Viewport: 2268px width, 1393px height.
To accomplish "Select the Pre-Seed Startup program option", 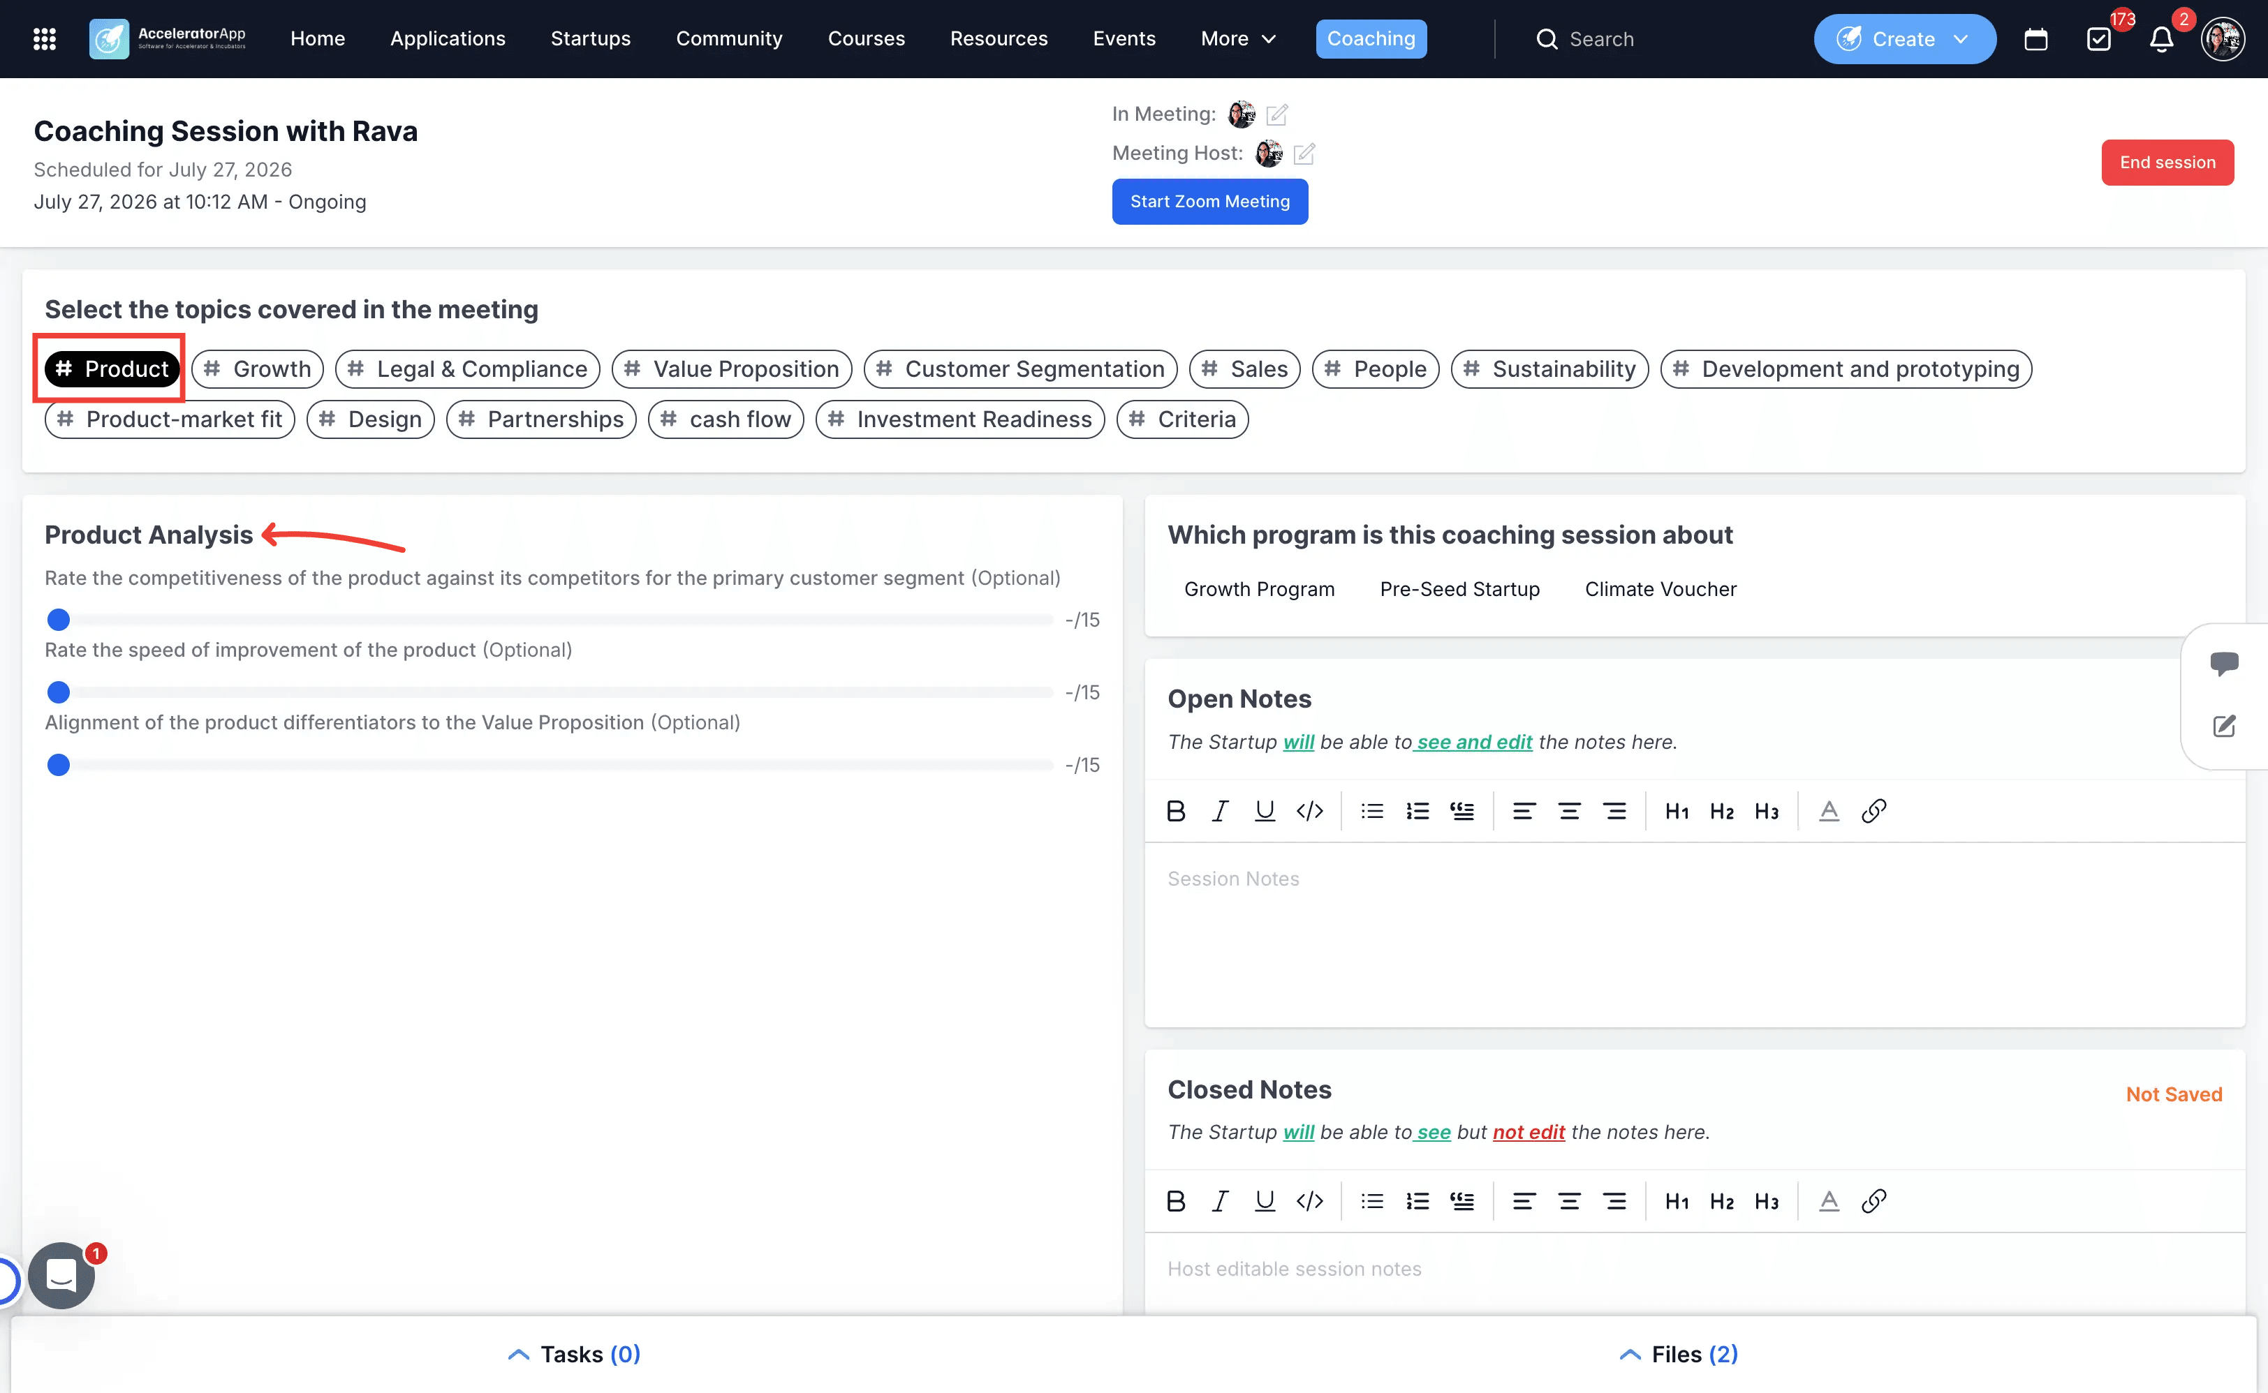I will coord(1459,589).
